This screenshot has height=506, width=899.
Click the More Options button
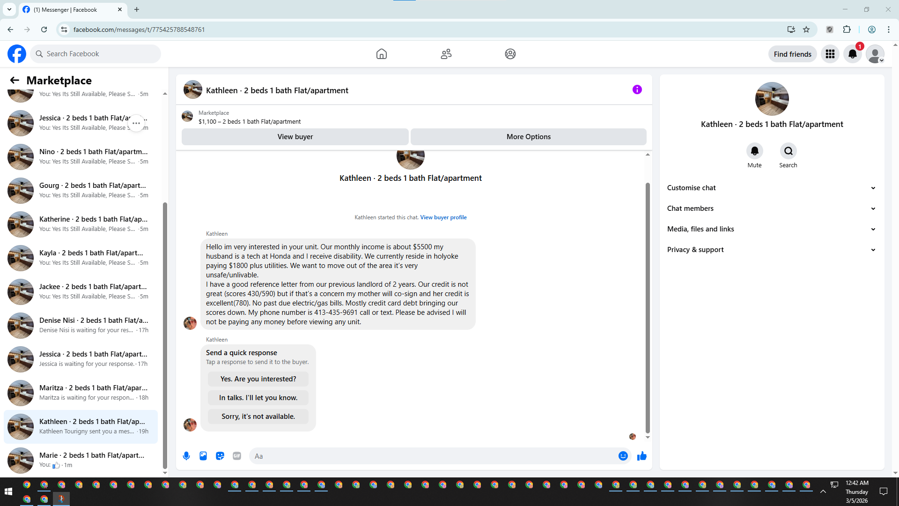point(529,137)
